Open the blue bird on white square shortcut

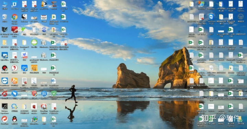[24, 55]
